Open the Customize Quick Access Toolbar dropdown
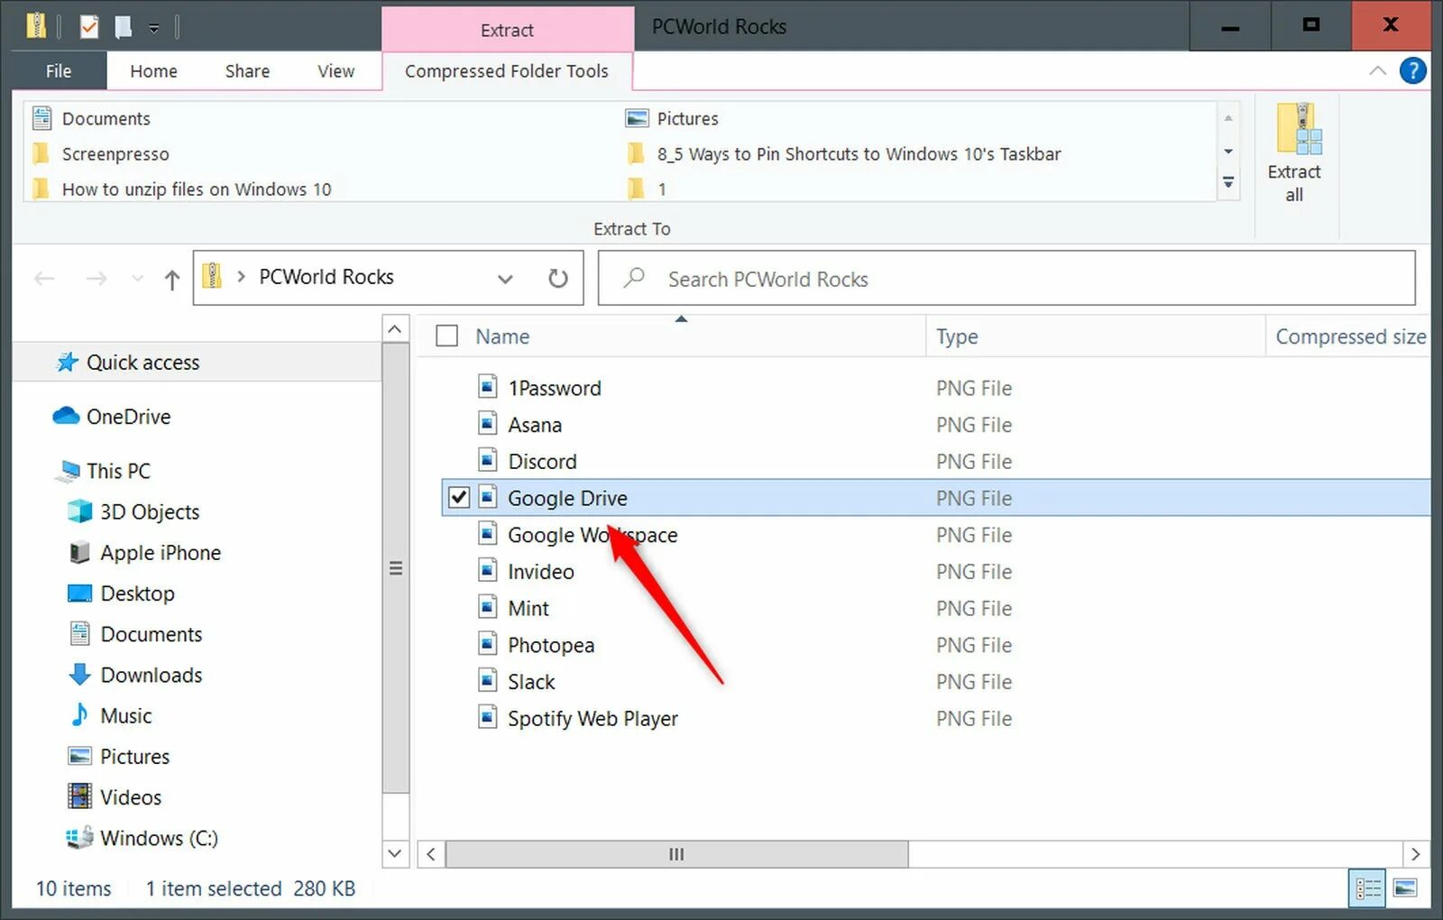The width and height of the screenshot is (1443, 920). 154,29
